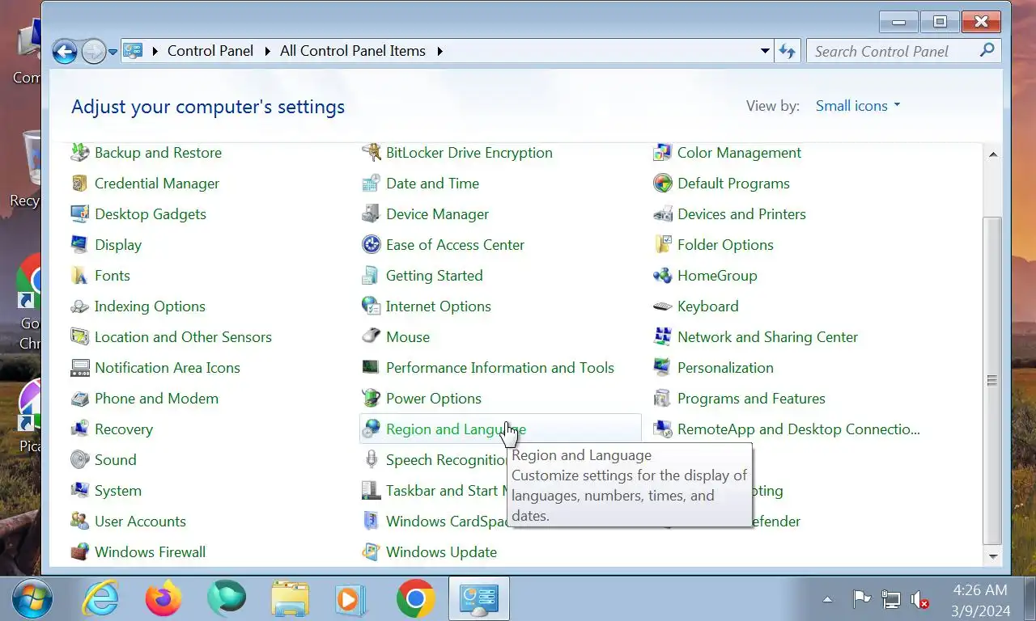Click the System computer icon
Viewport: 1036px width, 621px height.
click(79, 490)
